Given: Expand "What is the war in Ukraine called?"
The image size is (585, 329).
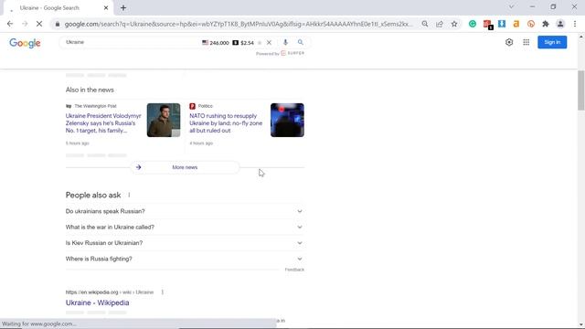Looking at the screenshot, I should (185, 228).
